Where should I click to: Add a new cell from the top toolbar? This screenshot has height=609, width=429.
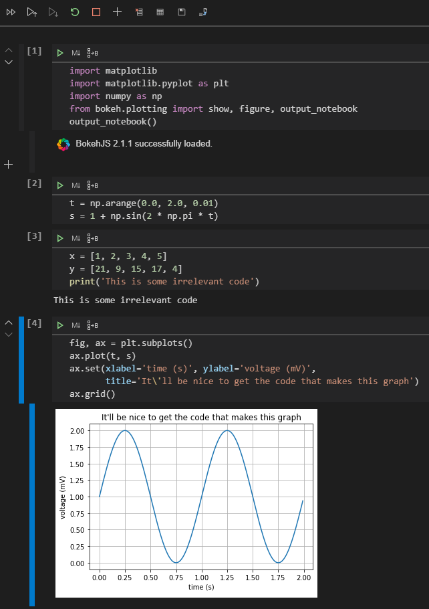tap(117, 12)
